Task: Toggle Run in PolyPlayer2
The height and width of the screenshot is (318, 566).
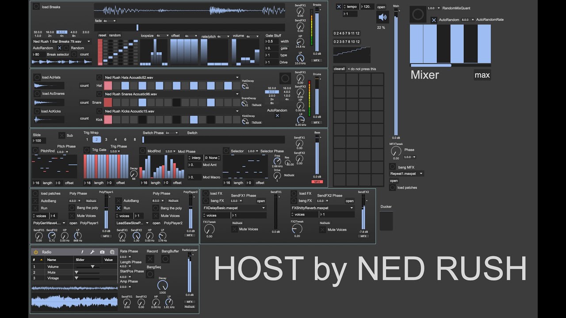Action: [x=119, y=208]
